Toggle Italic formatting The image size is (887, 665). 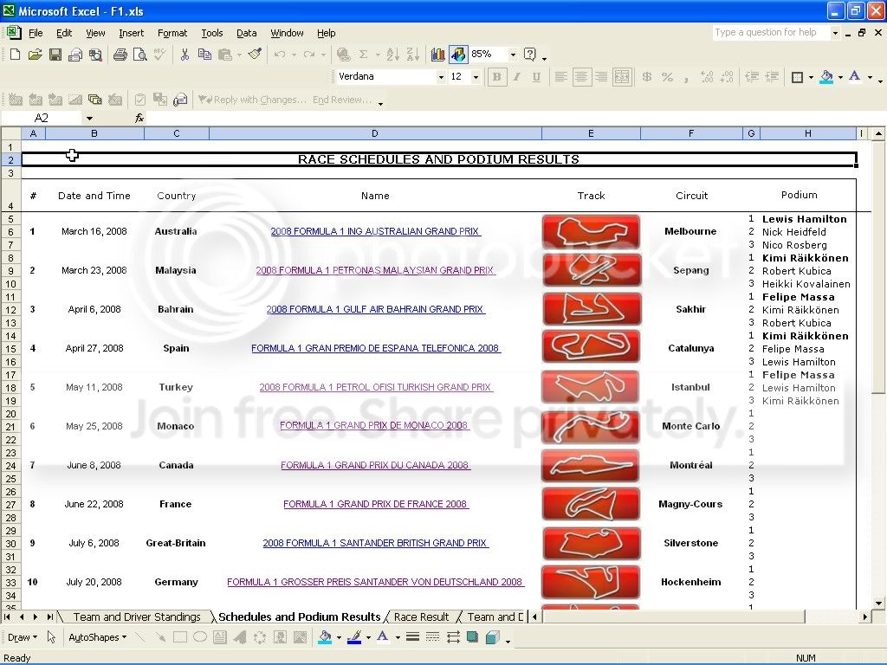point(516,77)
